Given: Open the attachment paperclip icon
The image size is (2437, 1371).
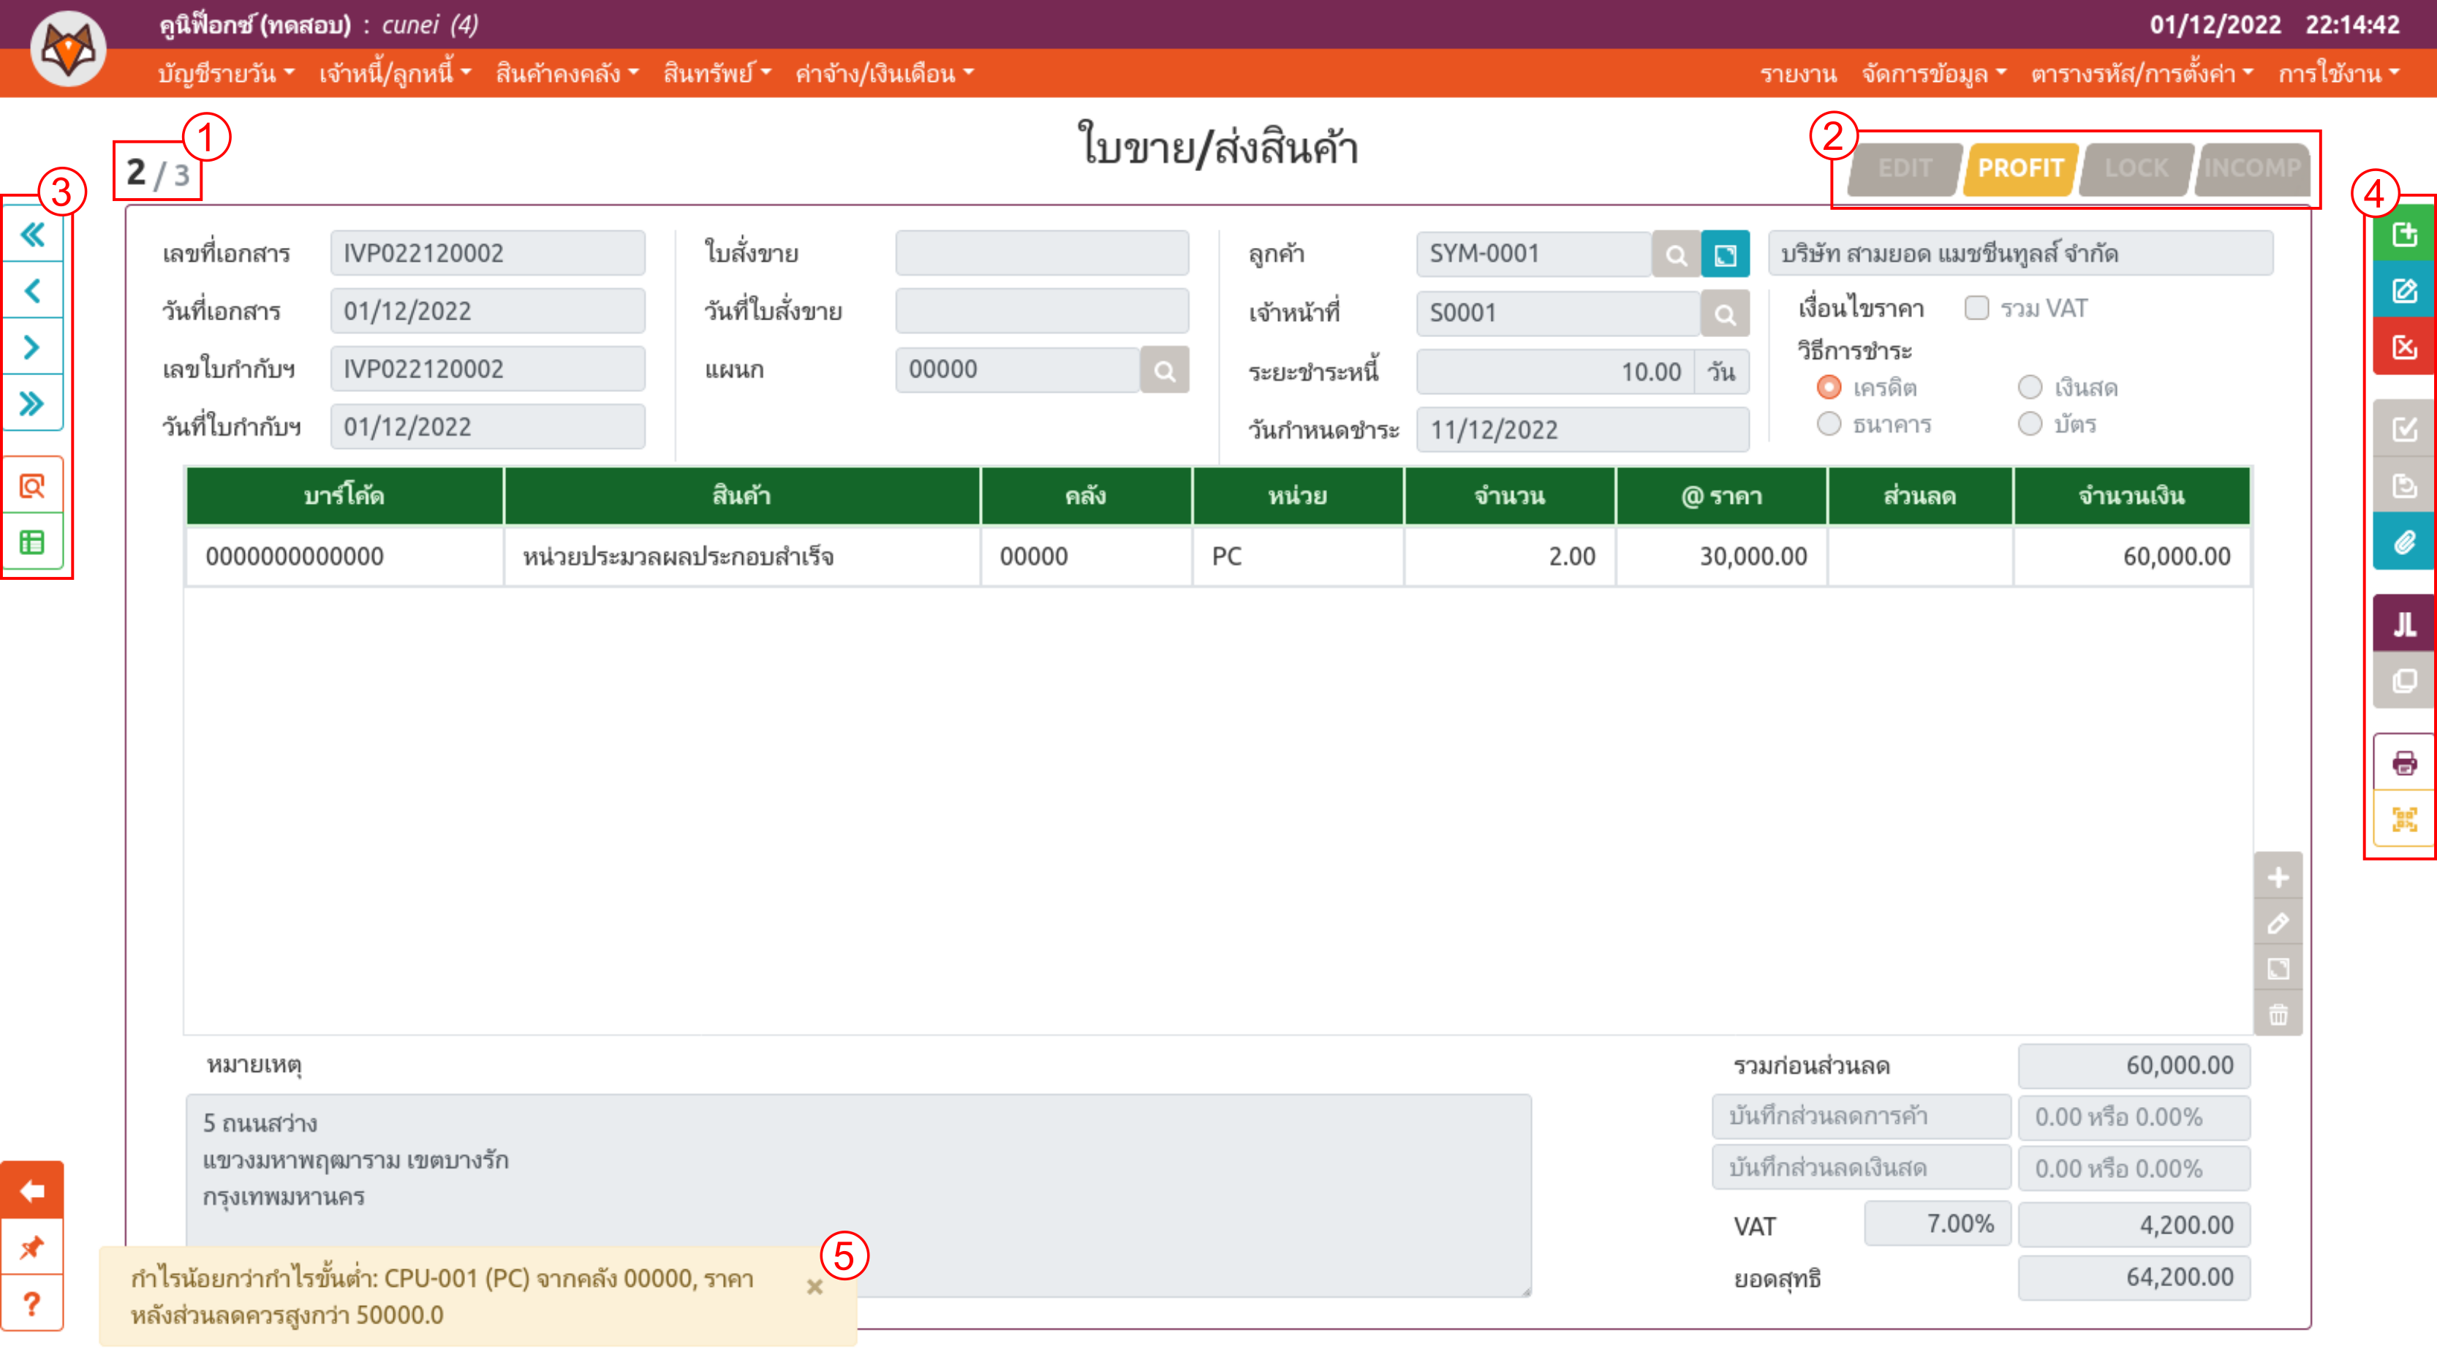Looking at the screenshot, I should coord(2404,542).
